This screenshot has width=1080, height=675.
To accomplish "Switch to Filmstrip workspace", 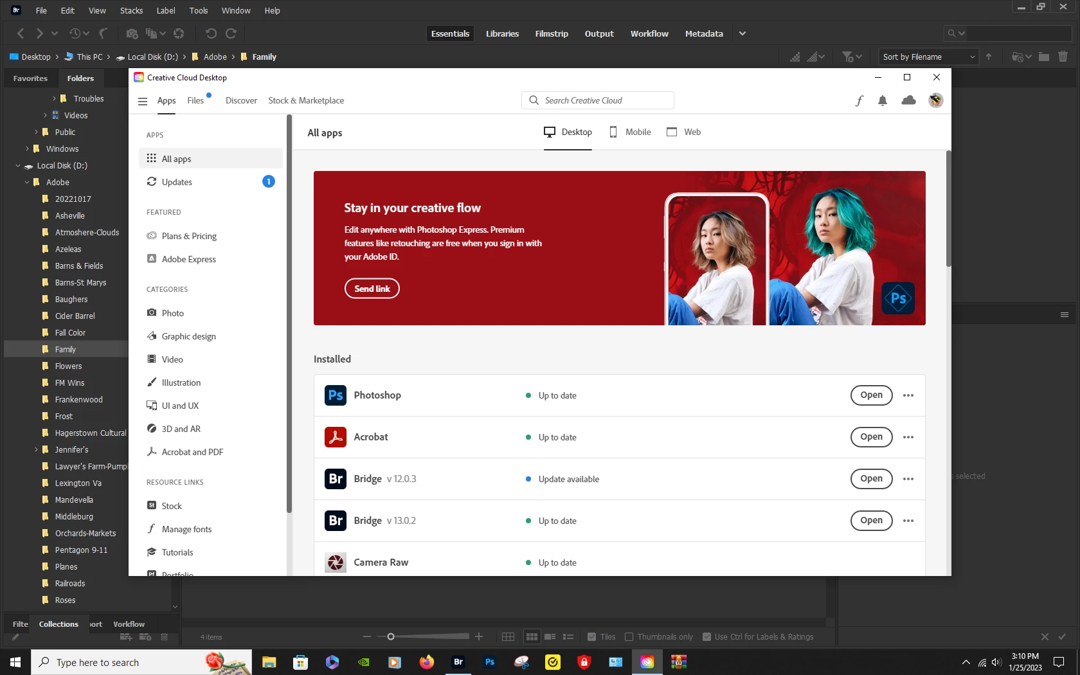I will point(552,33).
